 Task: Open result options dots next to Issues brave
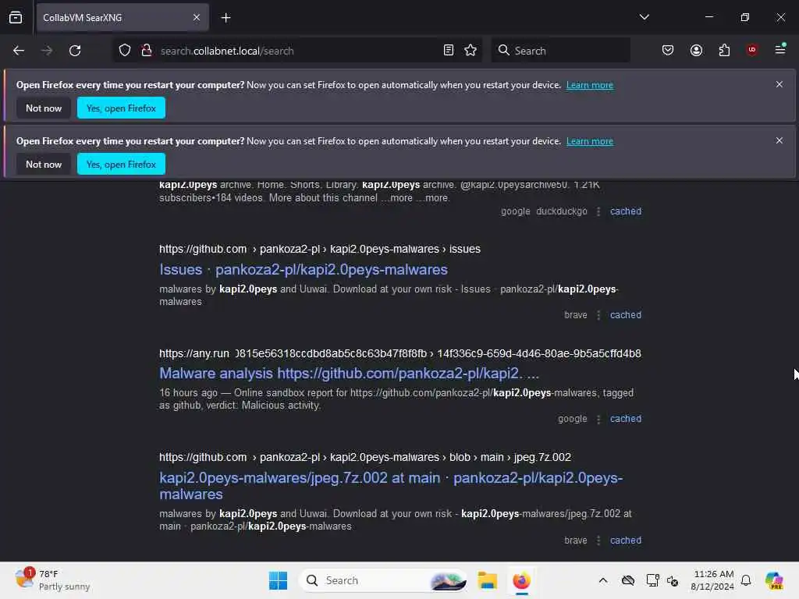click(598, 315)
